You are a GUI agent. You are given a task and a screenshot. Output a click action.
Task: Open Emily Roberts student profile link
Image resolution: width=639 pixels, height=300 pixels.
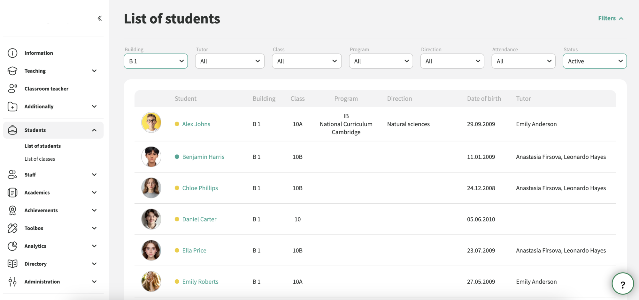200,282
